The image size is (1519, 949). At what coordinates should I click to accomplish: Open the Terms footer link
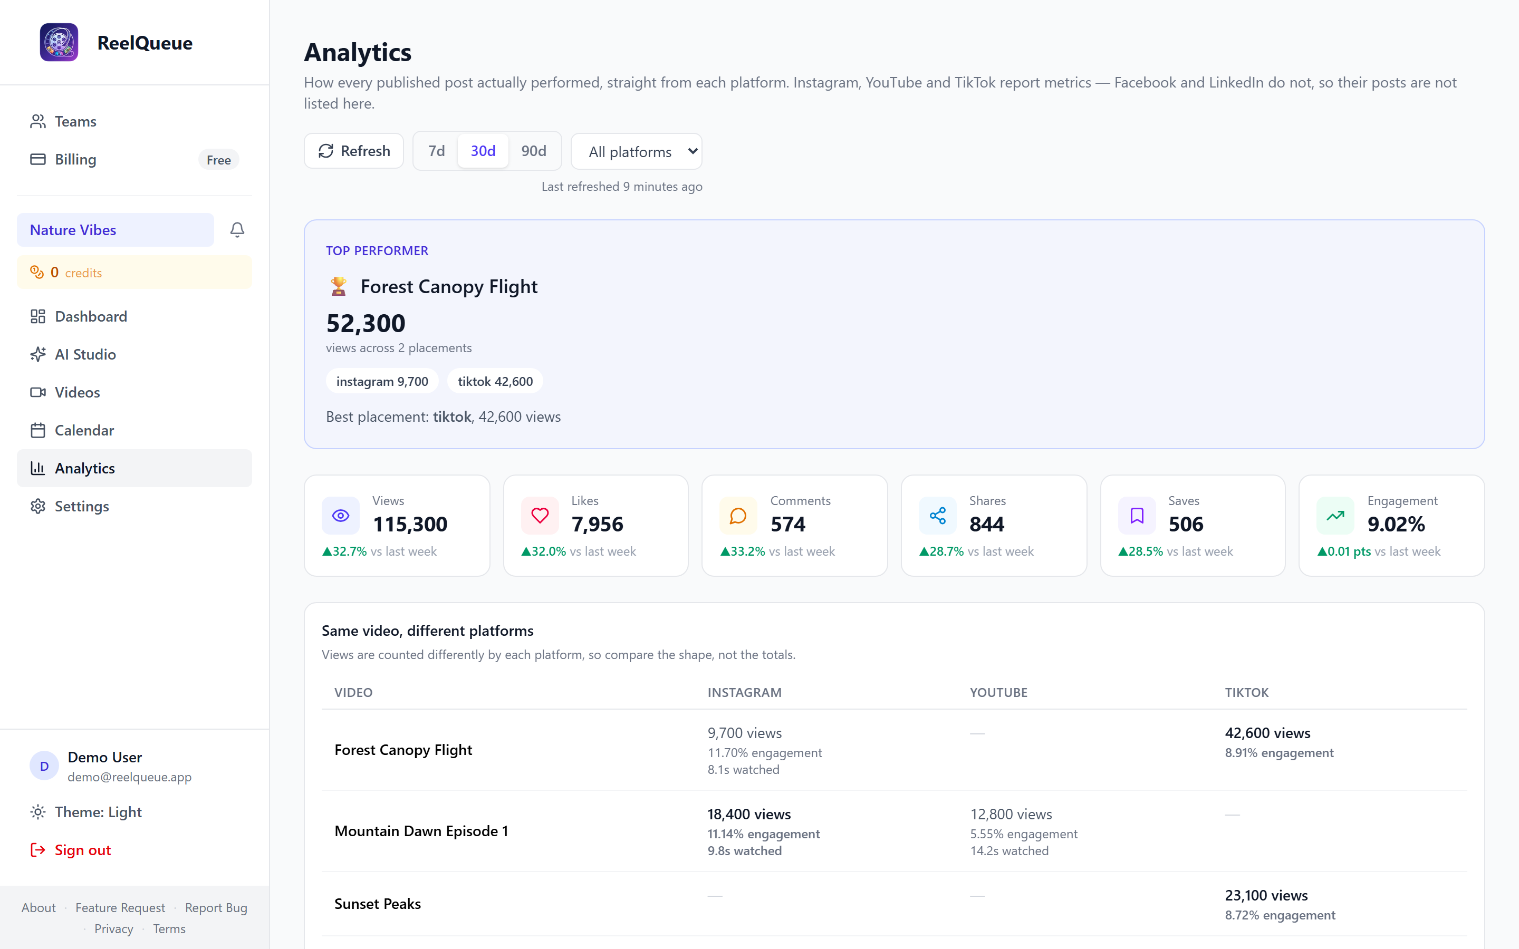(x=169, y=928)
